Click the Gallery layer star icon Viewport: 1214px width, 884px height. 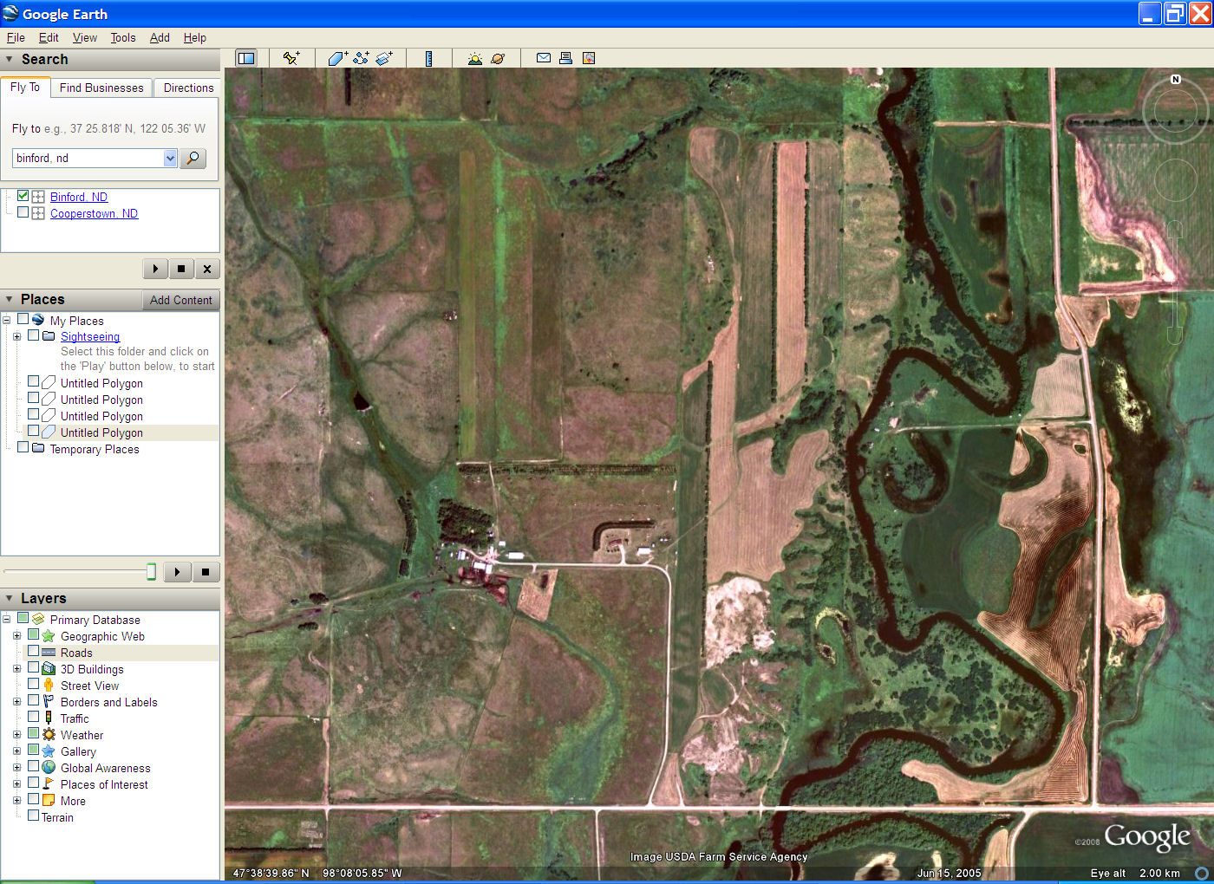point(49,751)
